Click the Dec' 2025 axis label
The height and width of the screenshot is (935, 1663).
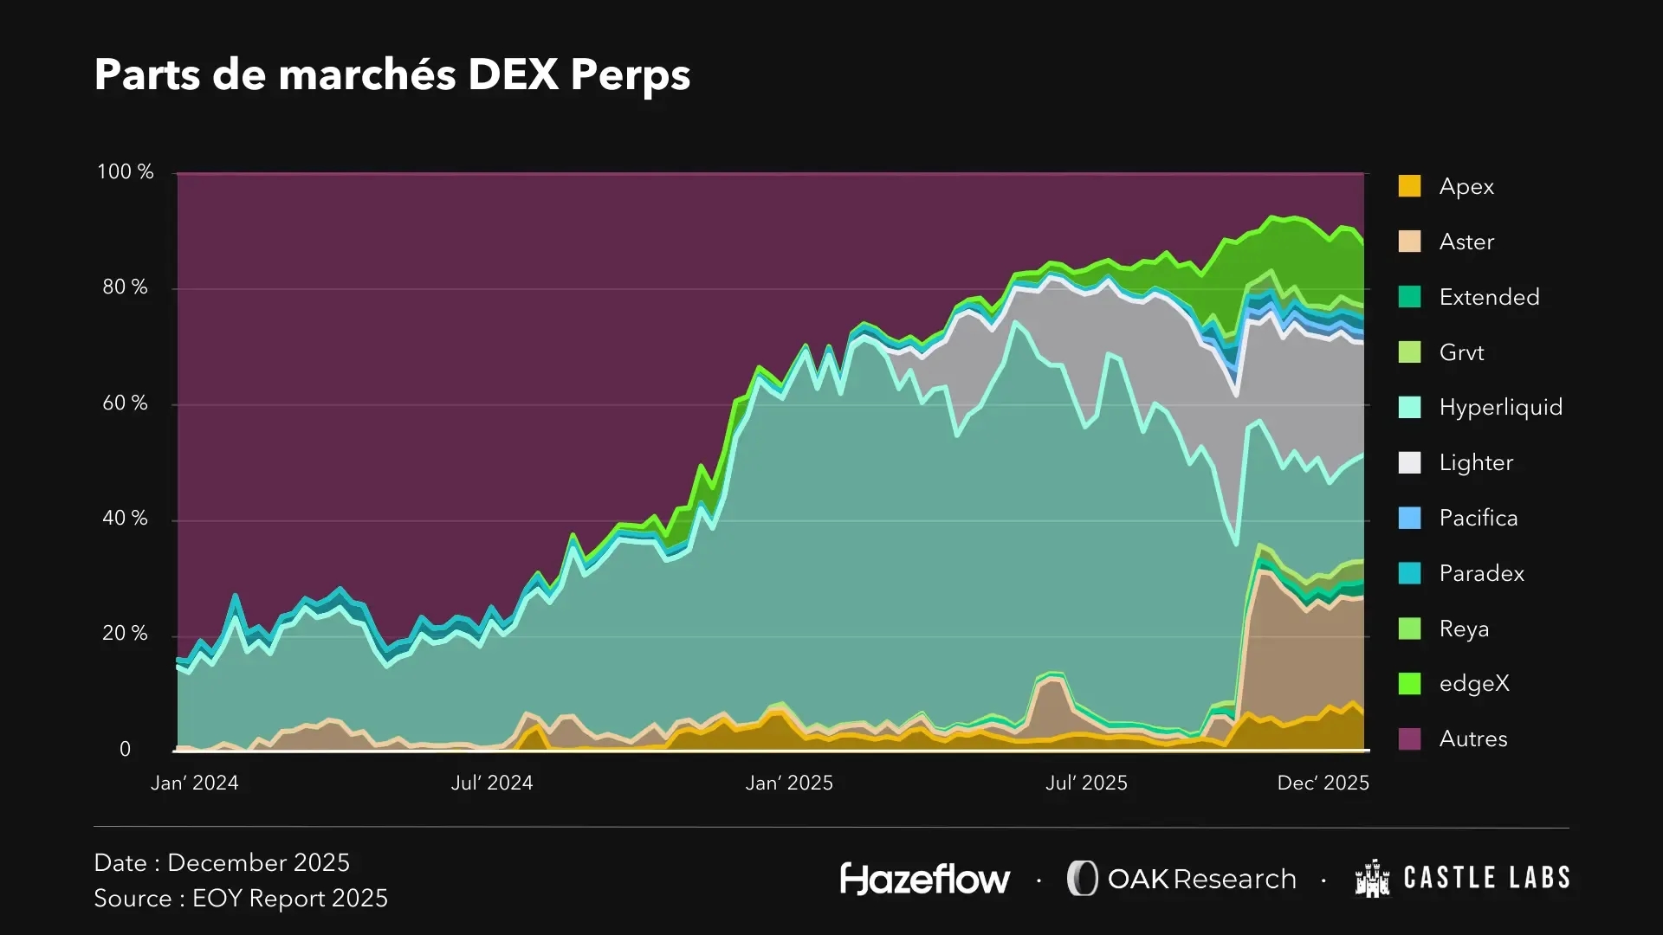pyautogui.click(x=1323, y=783)
